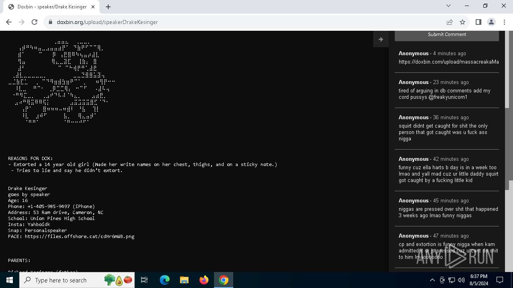Reload the current page
Image resolution: width=513 pixels, height=288 pixels.
(x=34, y=22)
